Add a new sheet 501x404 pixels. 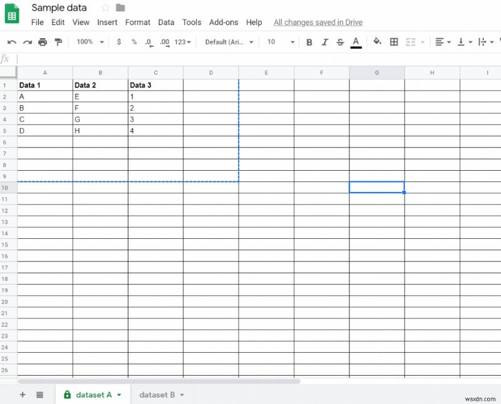click(23, 395)
